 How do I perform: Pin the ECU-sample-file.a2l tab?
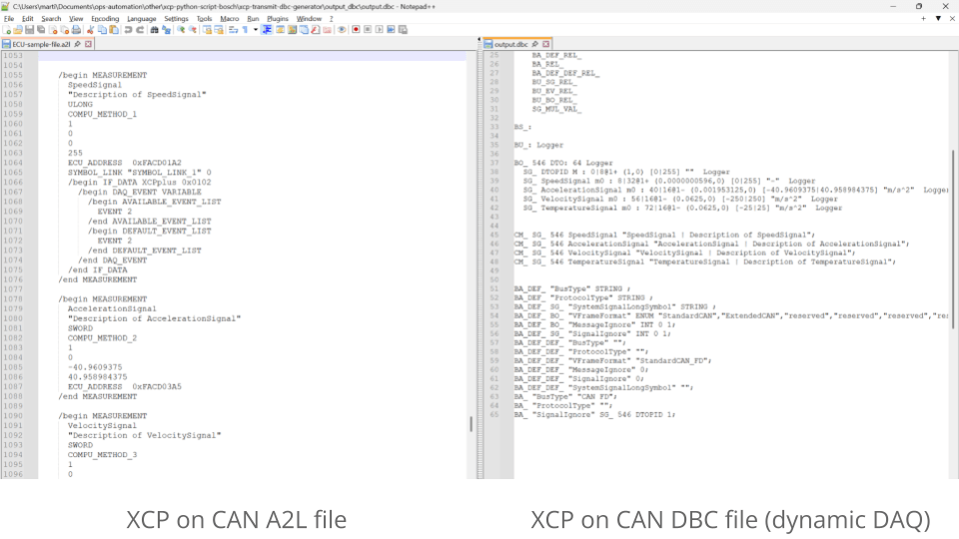pos(77,44)
